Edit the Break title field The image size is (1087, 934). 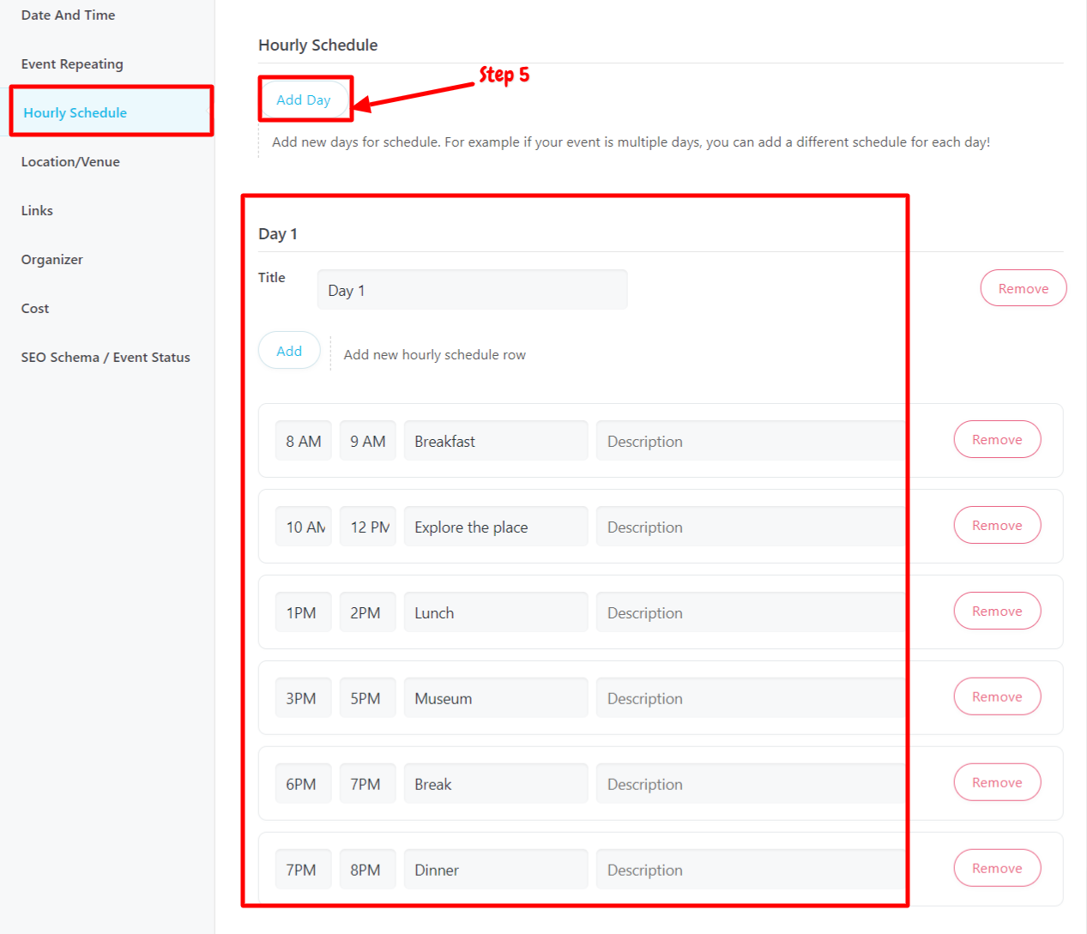coord(496,784)
